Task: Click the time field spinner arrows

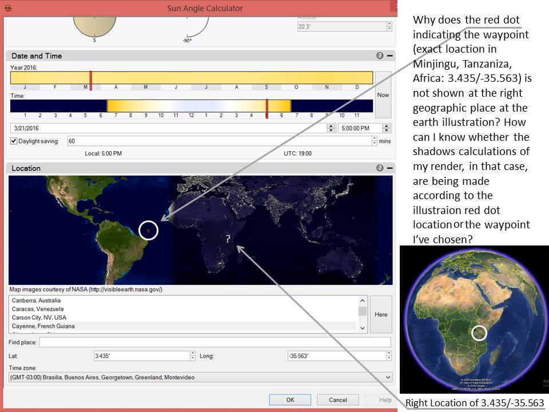Action: pyautogui.click(x=387, y=128)
